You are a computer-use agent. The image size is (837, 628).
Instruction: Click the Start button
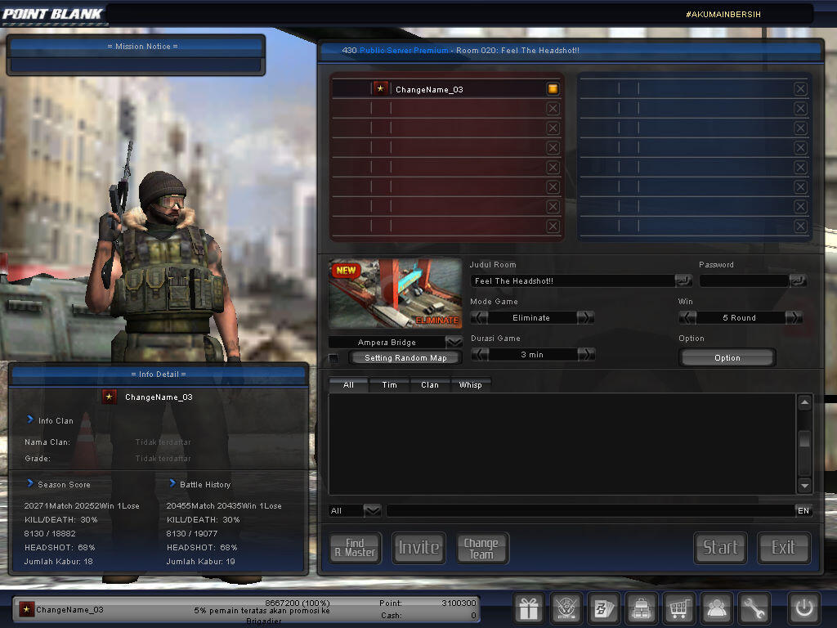[x=721, y=548]
